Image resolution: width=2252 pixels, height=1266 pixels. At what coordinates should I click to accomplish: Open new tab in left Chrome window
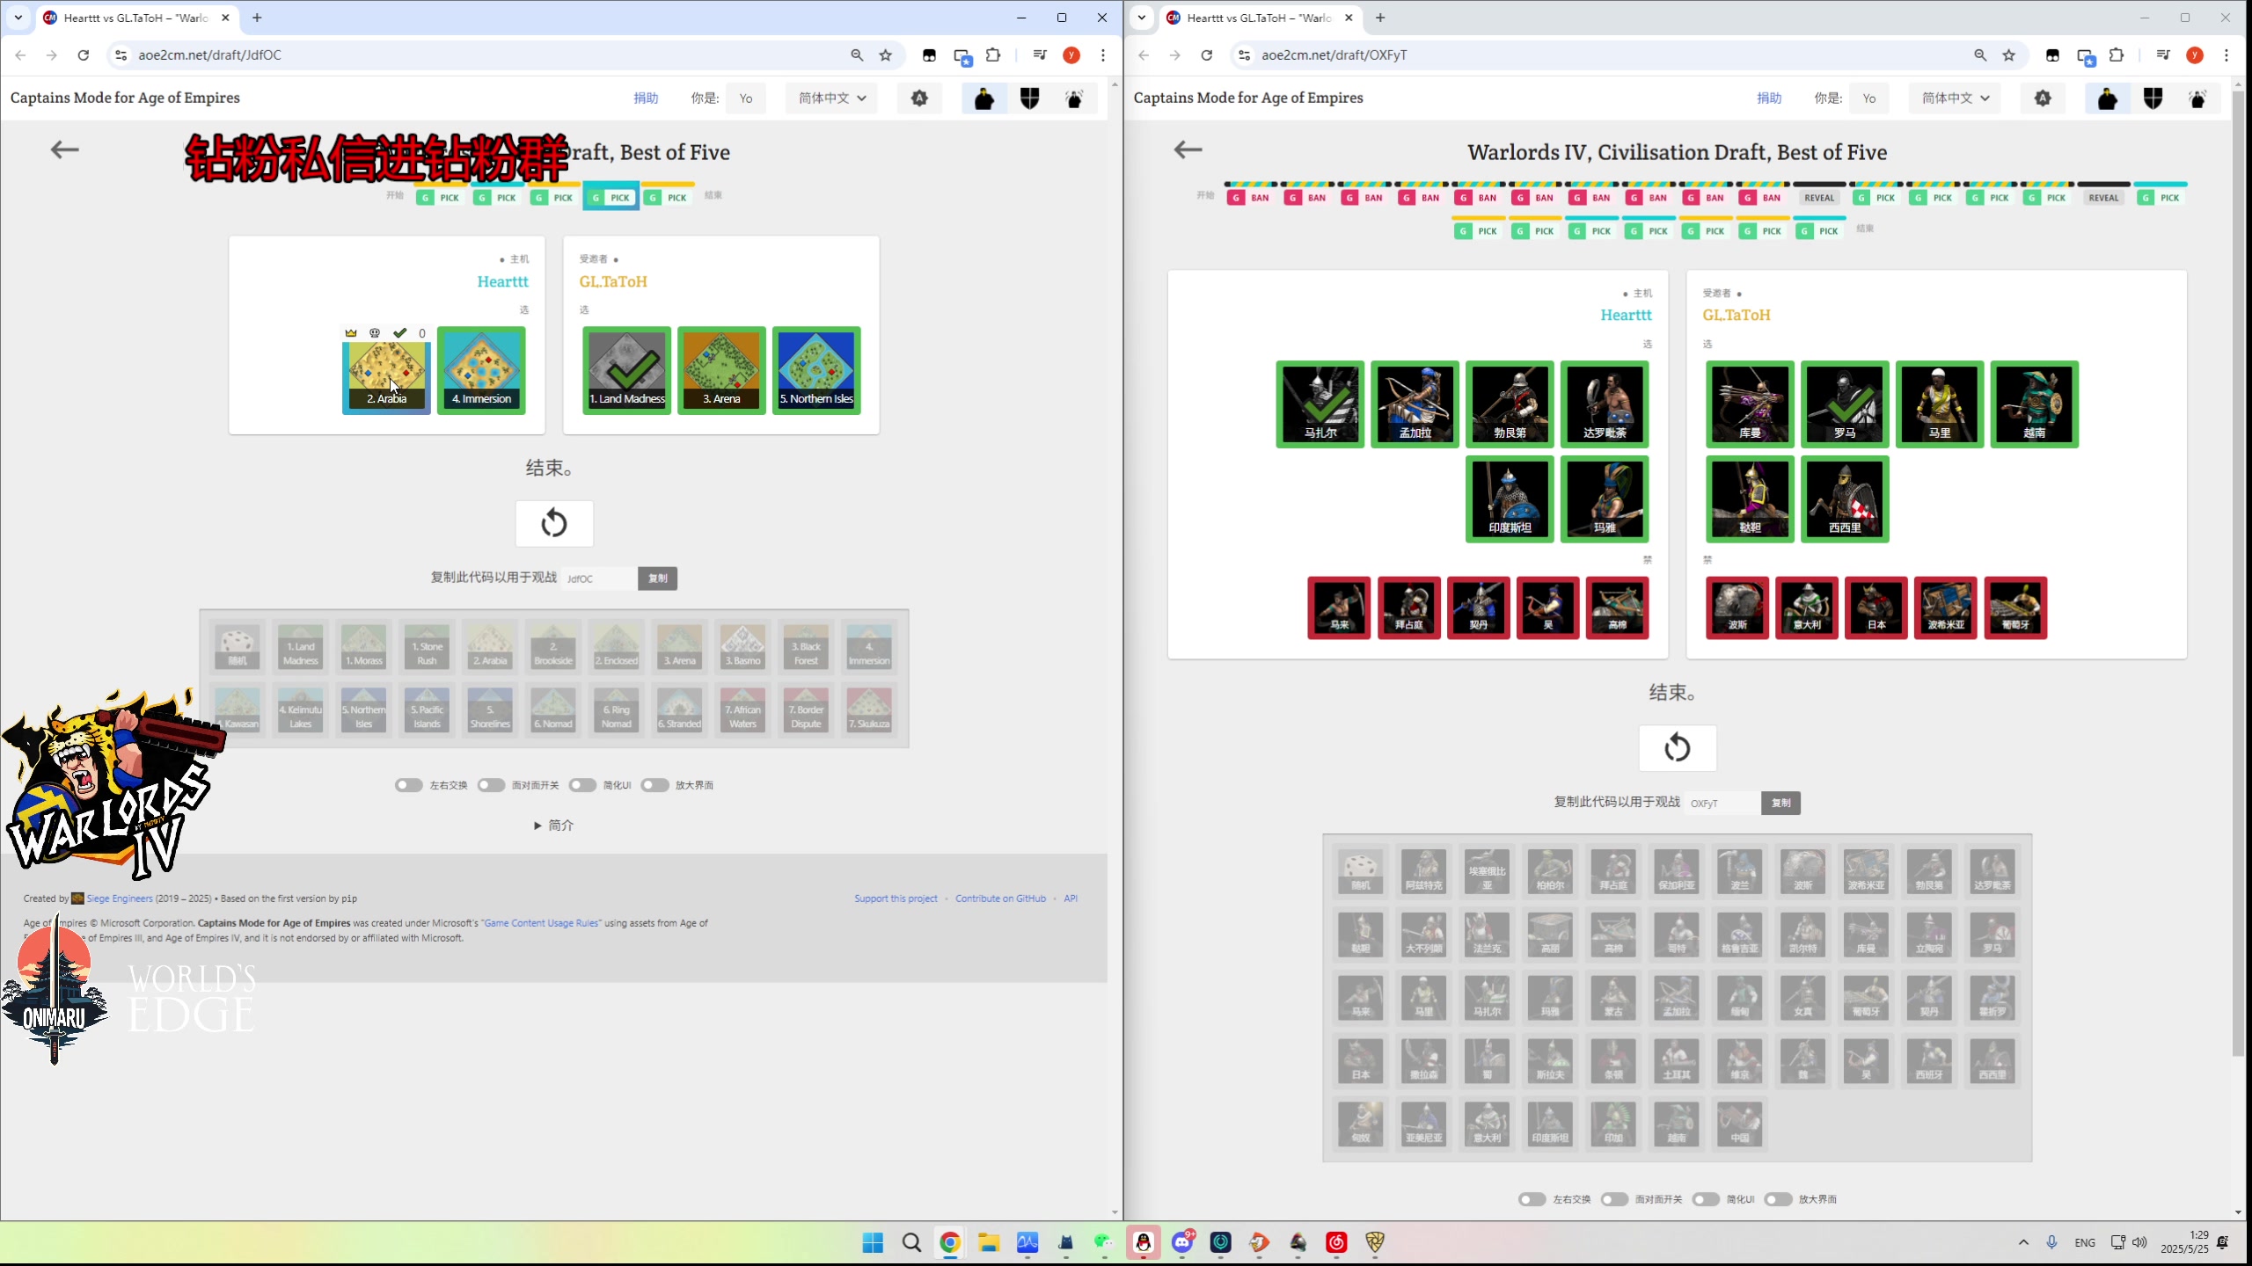pyautogui.click(x=257, y=18)
